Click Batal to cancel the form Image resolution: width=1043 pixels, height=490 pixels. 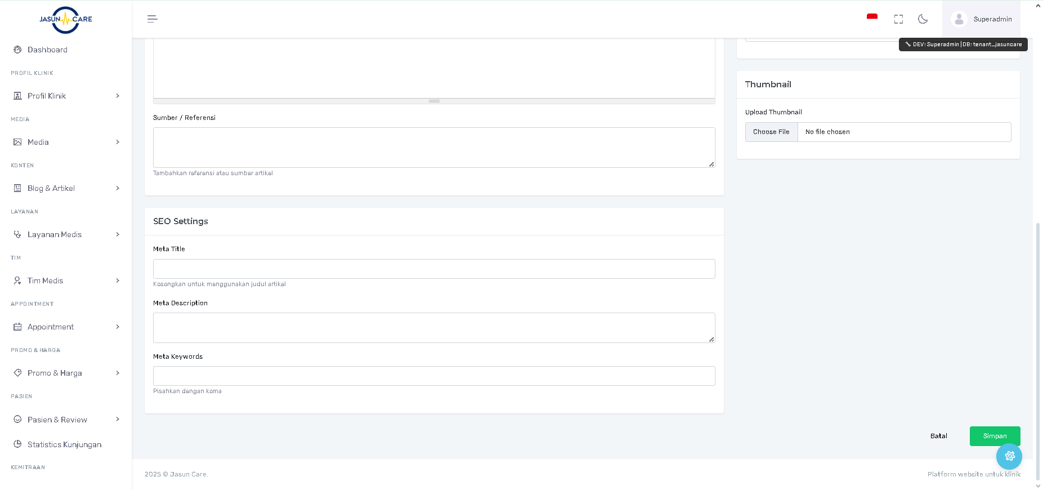click(938, 436)
